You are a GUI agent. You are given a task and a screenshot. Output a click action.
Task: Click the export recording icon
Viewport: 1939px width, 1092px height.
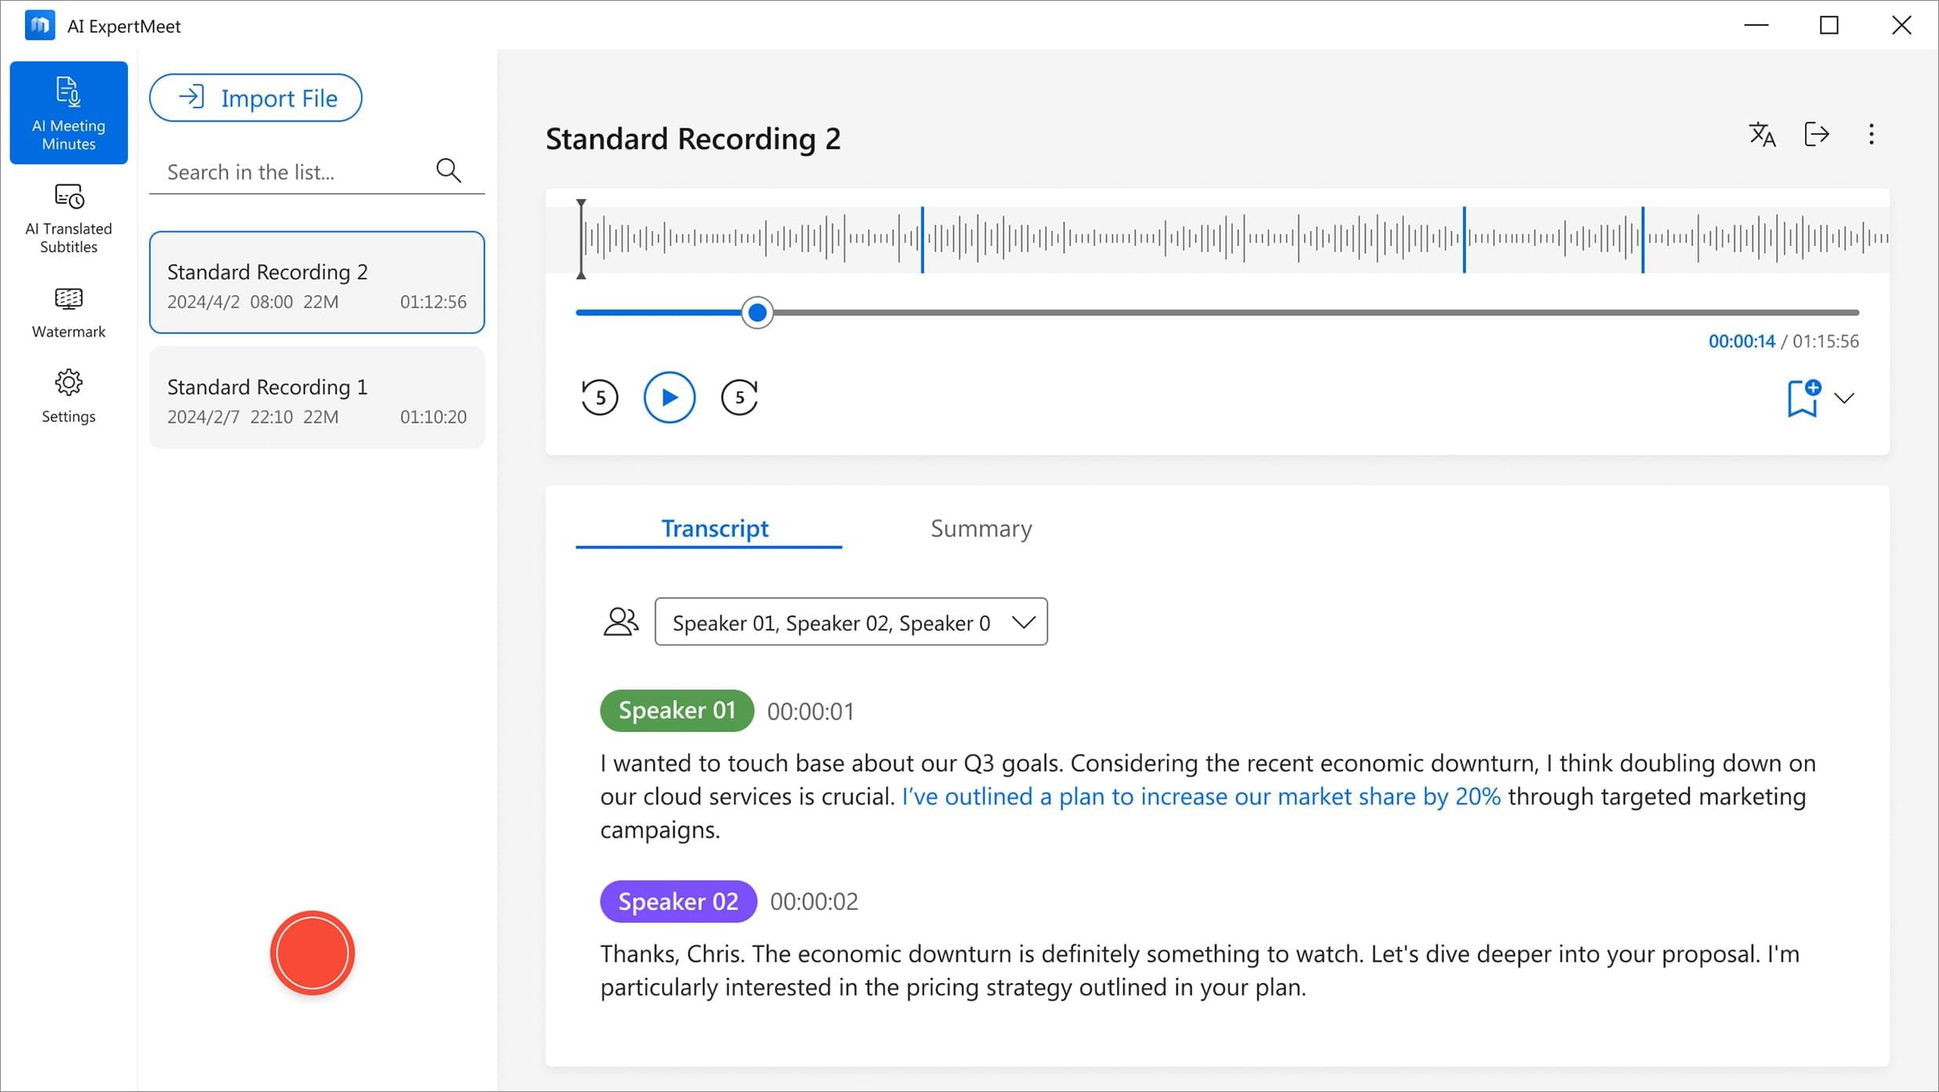[1817, 135]
